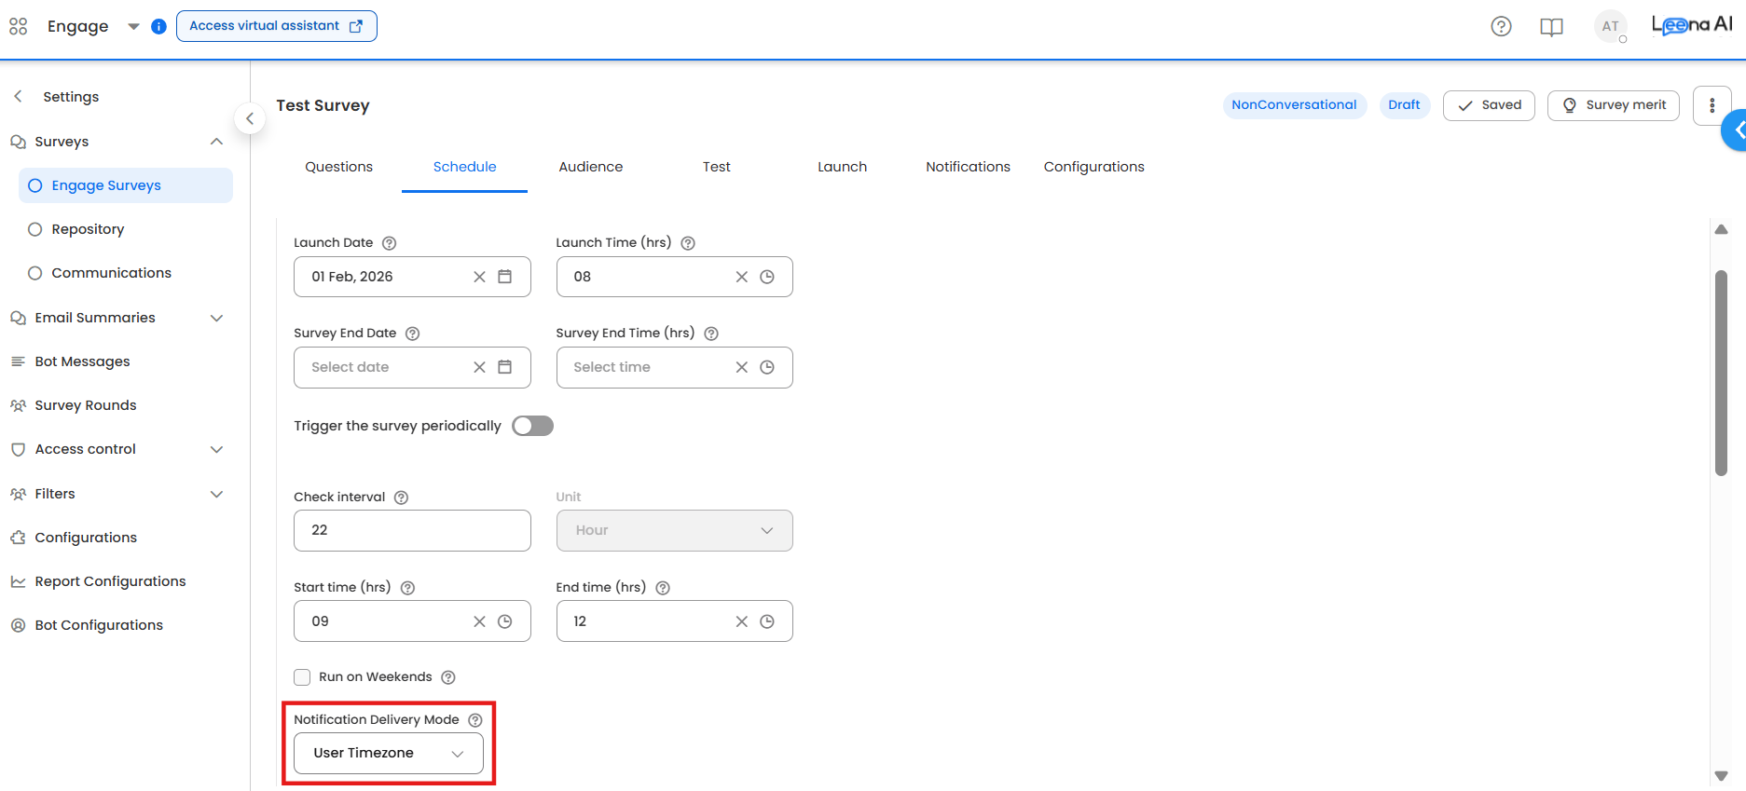
Task: Click Launch Date help icon
Action: pos(390,243)
